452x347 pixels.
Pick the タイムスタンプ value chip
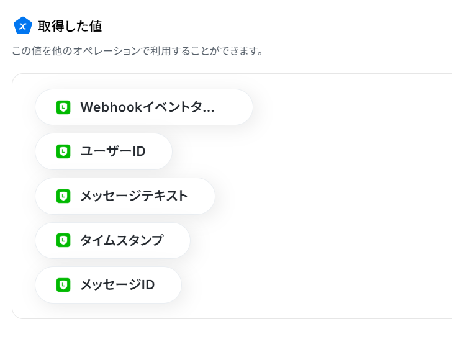tap(112, 240)
